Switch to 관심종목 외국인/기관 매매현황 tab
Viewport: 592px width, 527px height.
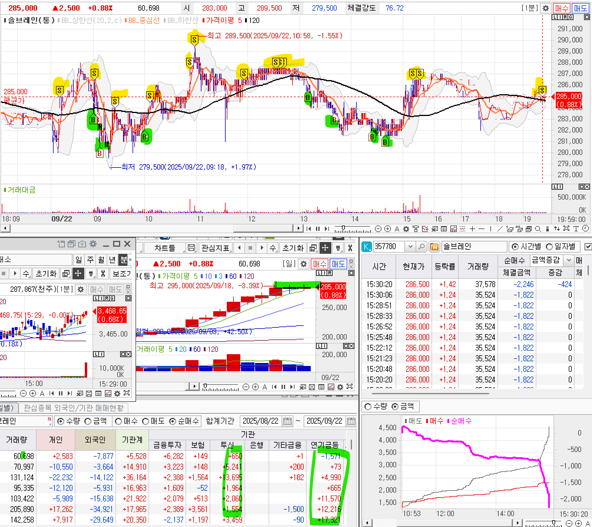(x=74, y=408)
